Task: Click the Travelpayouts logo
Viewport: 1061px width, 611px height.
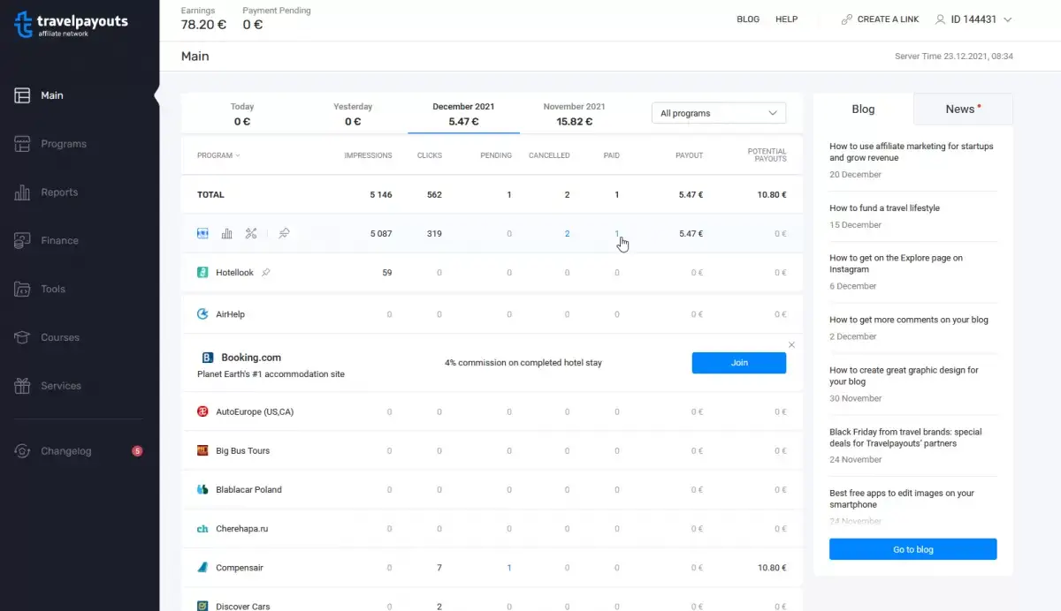Action: pos(71,24)
